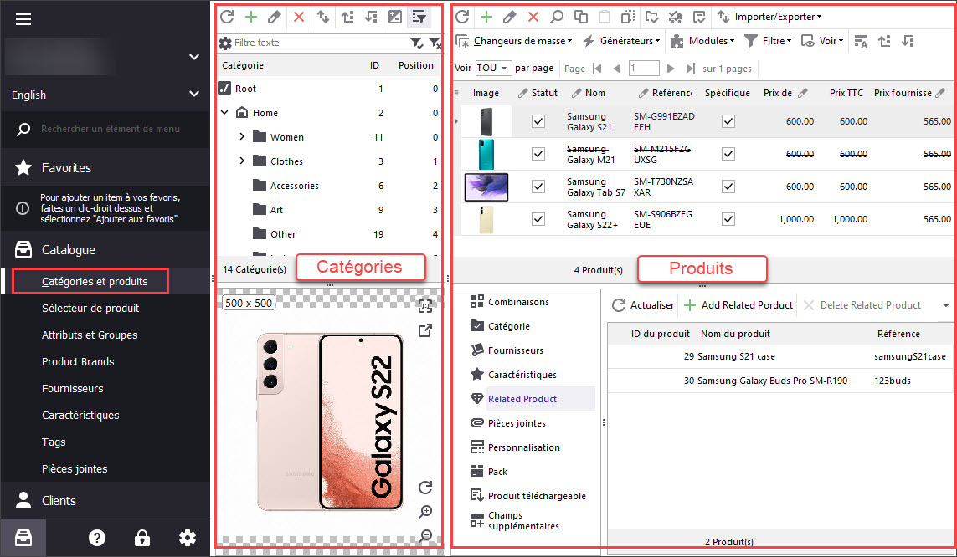
Task: Rotate the product image preview
Action: coord(425,487)
